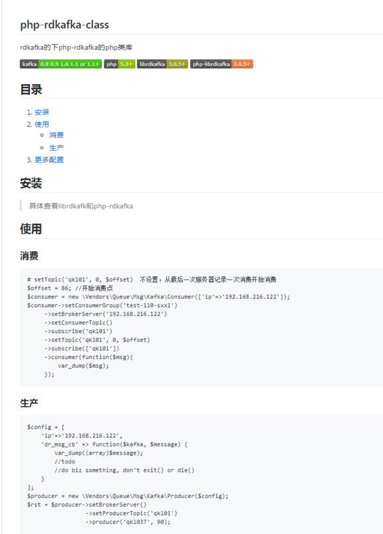
Task: Click the var_dump((array)$message); line
Action: [99, 453]
